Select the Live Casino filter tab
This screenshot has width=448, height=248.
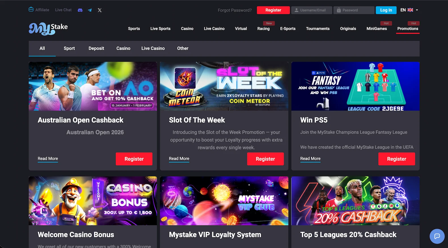click(x=153, y=48)
